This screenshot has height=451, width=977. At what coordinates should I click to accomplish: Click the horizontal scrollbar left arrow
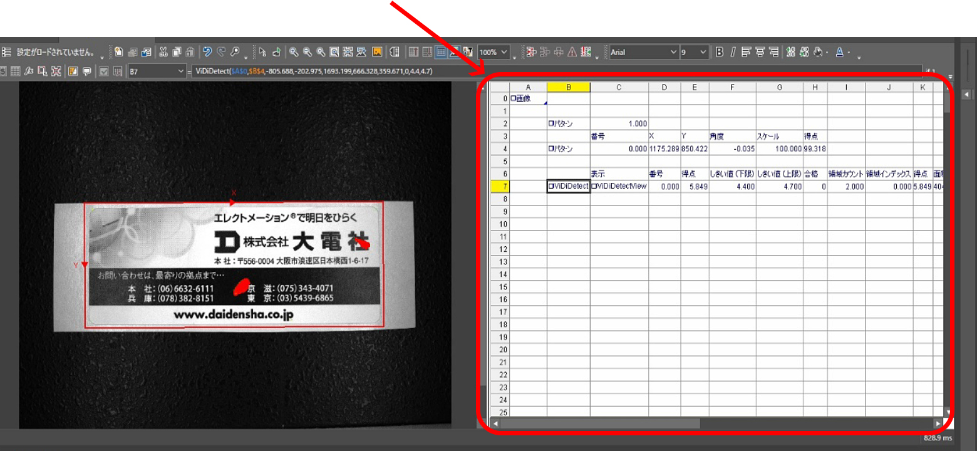pyautogui.click(x=495, y=423)
